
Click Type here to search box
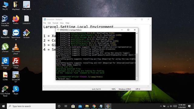(x=31, y=106)
